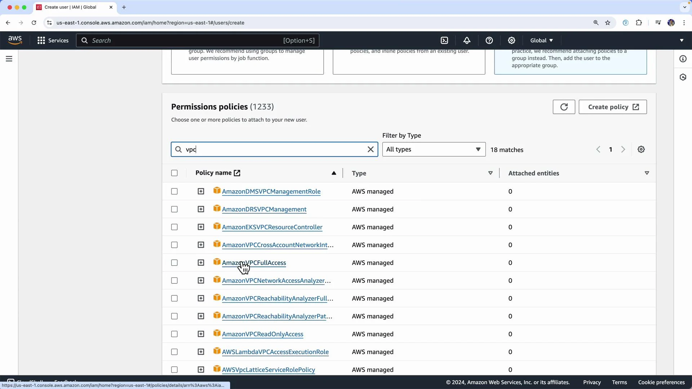Expand the AWSLambdaVPCAccessExecutionRole policy details
Image resolution: width=692 pixels, height=389 pixels.
pyautogui.click(x=201, y=352)
